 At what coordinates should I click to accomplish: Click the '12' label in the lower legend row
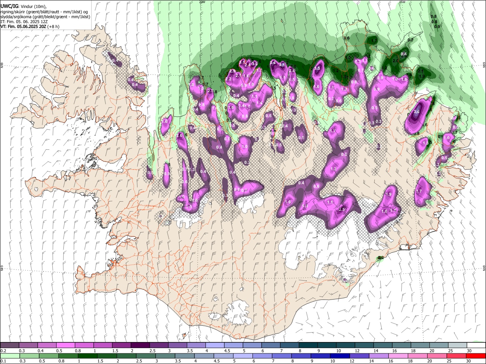click(x=352, y=361)
